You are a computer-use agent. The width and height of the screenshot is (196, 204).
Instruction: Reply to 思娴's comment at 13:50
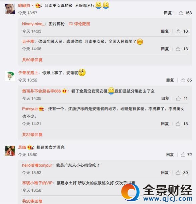(170, 154)
